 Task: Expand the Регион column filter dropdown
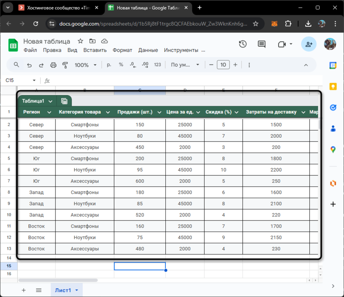coord(49,112)
